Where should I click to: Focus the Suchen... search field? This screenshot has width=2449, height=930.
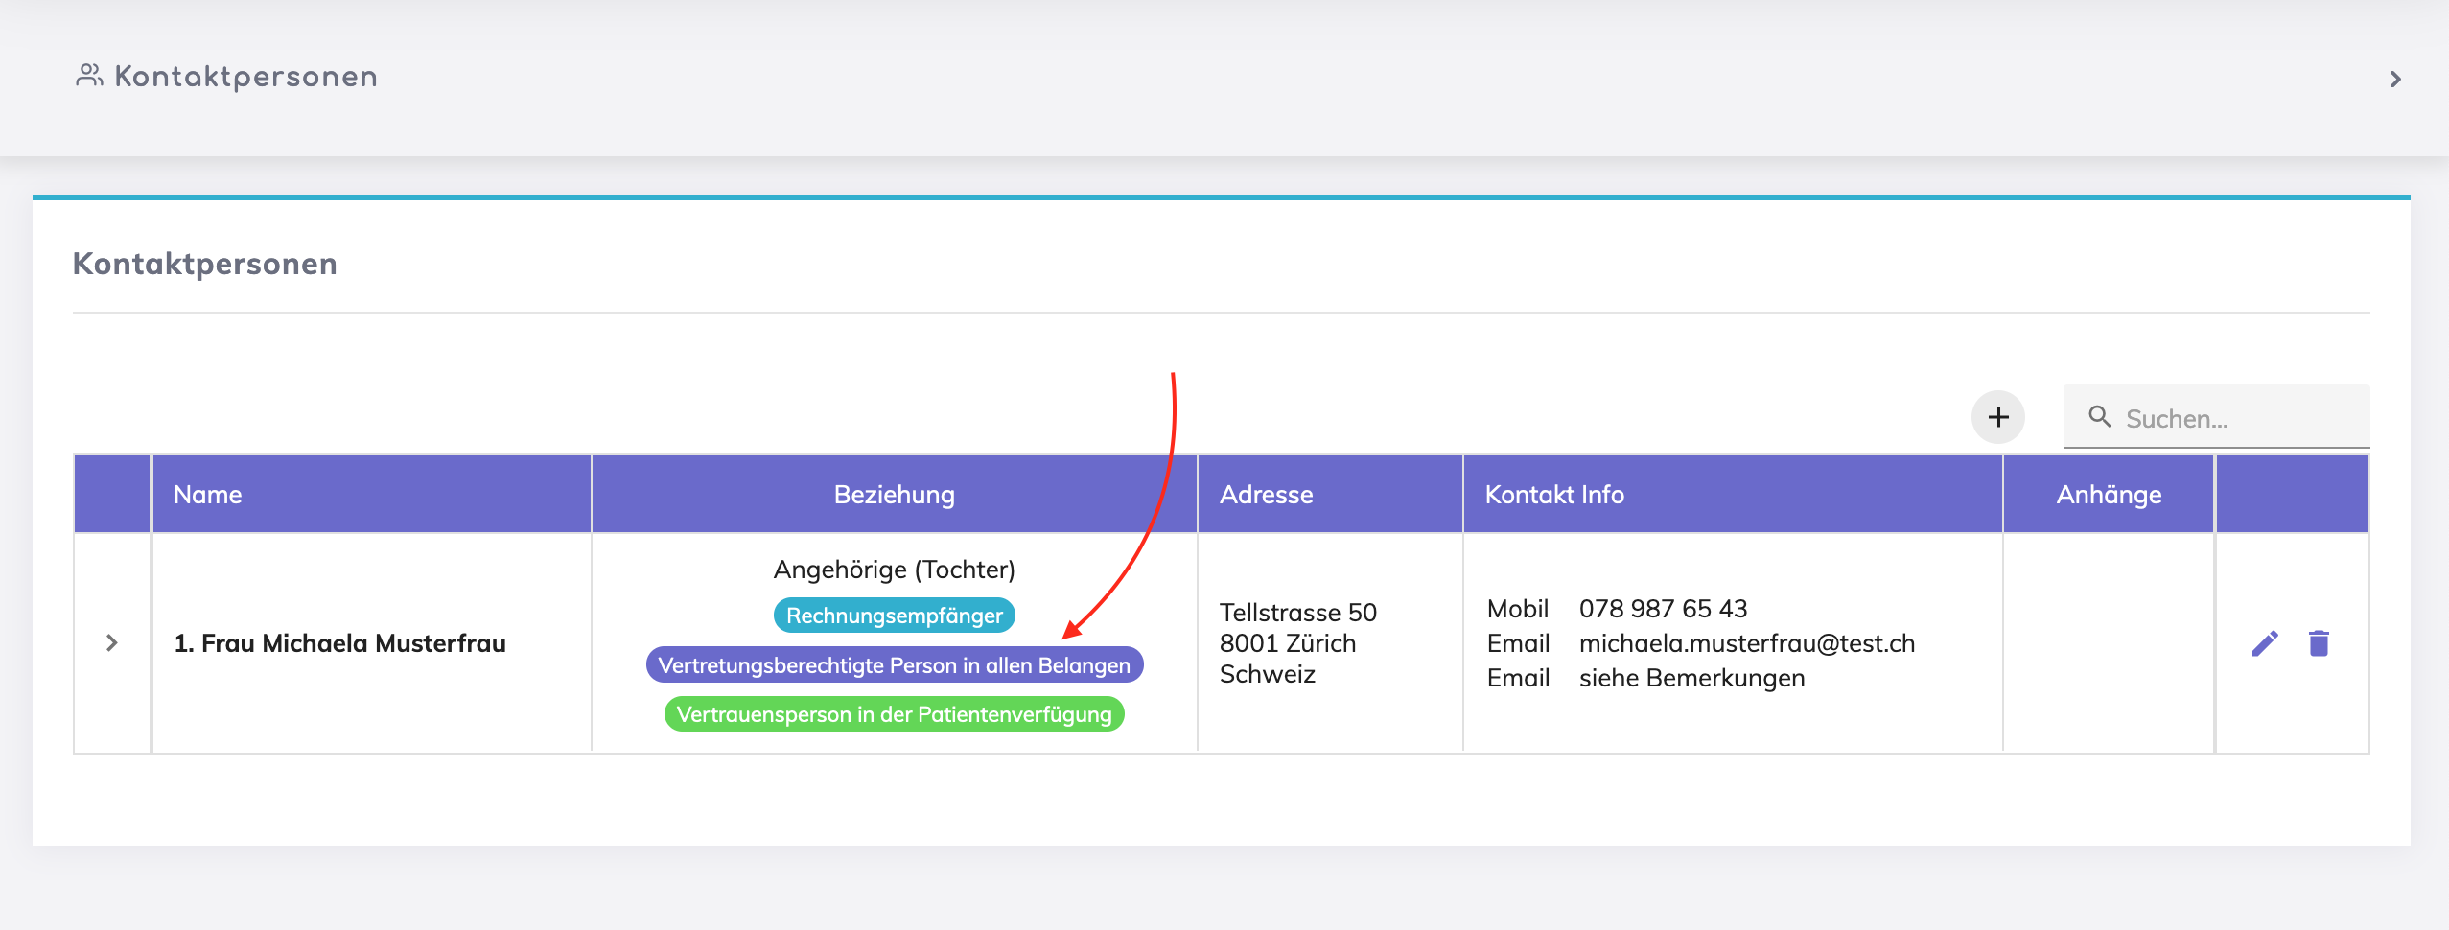[2216, 417]
